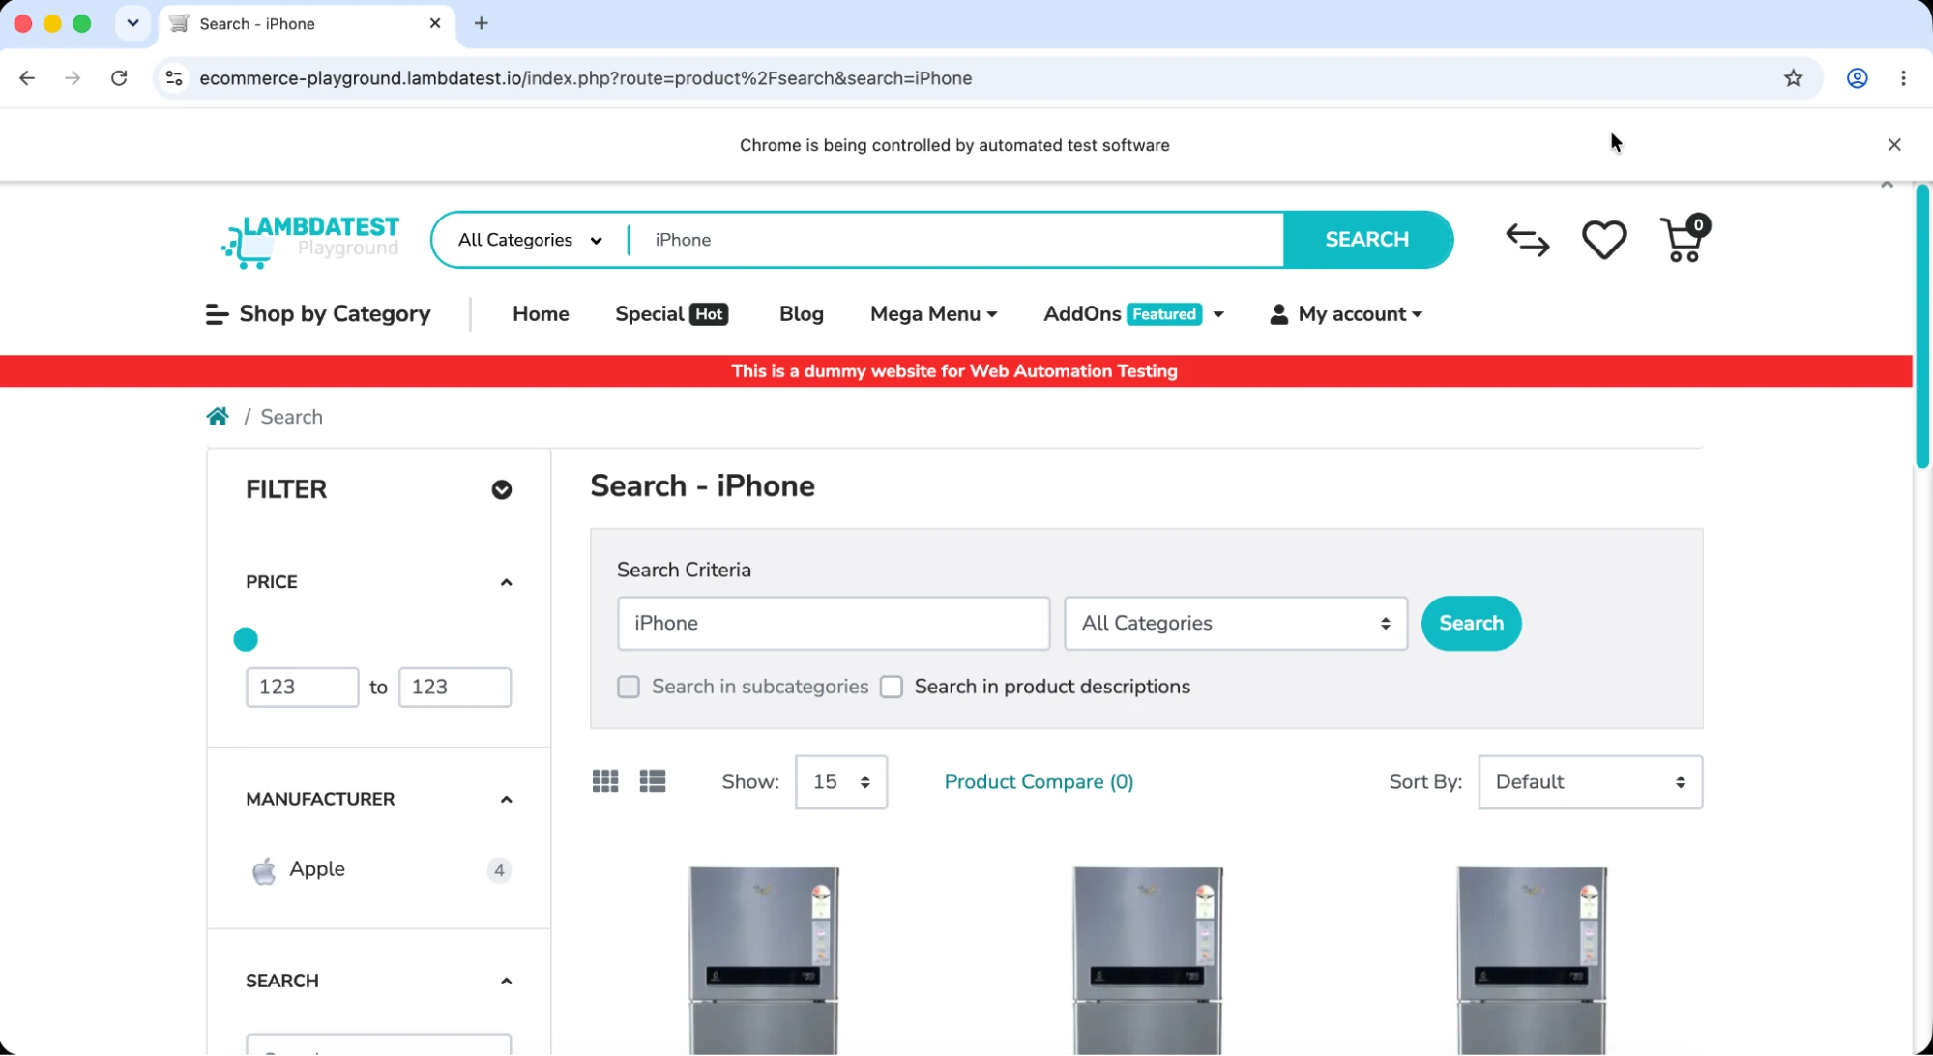1933x1056 pixels.
Task: Bookmark this page with star icon
Action: click(x=1793, y=78)
